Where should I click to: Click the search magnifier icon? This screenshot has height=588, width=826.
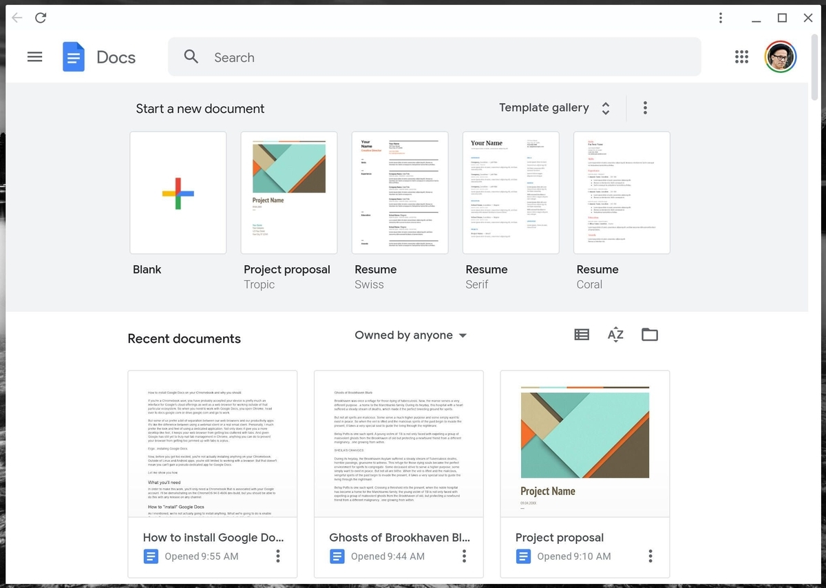(x=191, y=56)
